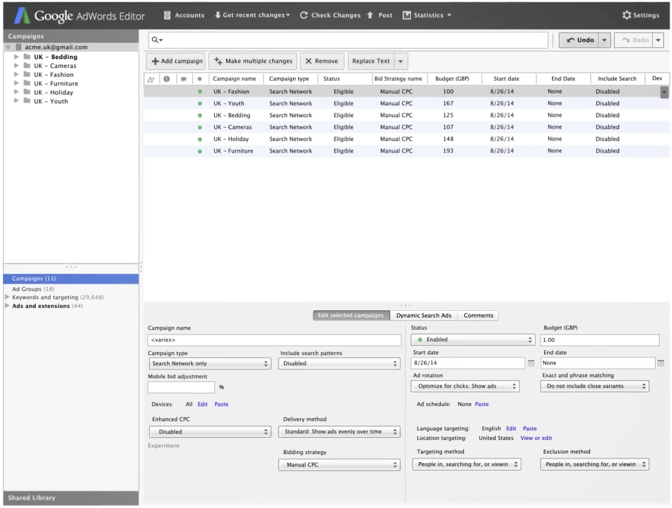
Task: Open the Replace Text dropdown arrow
Action: tap(401, 61)
